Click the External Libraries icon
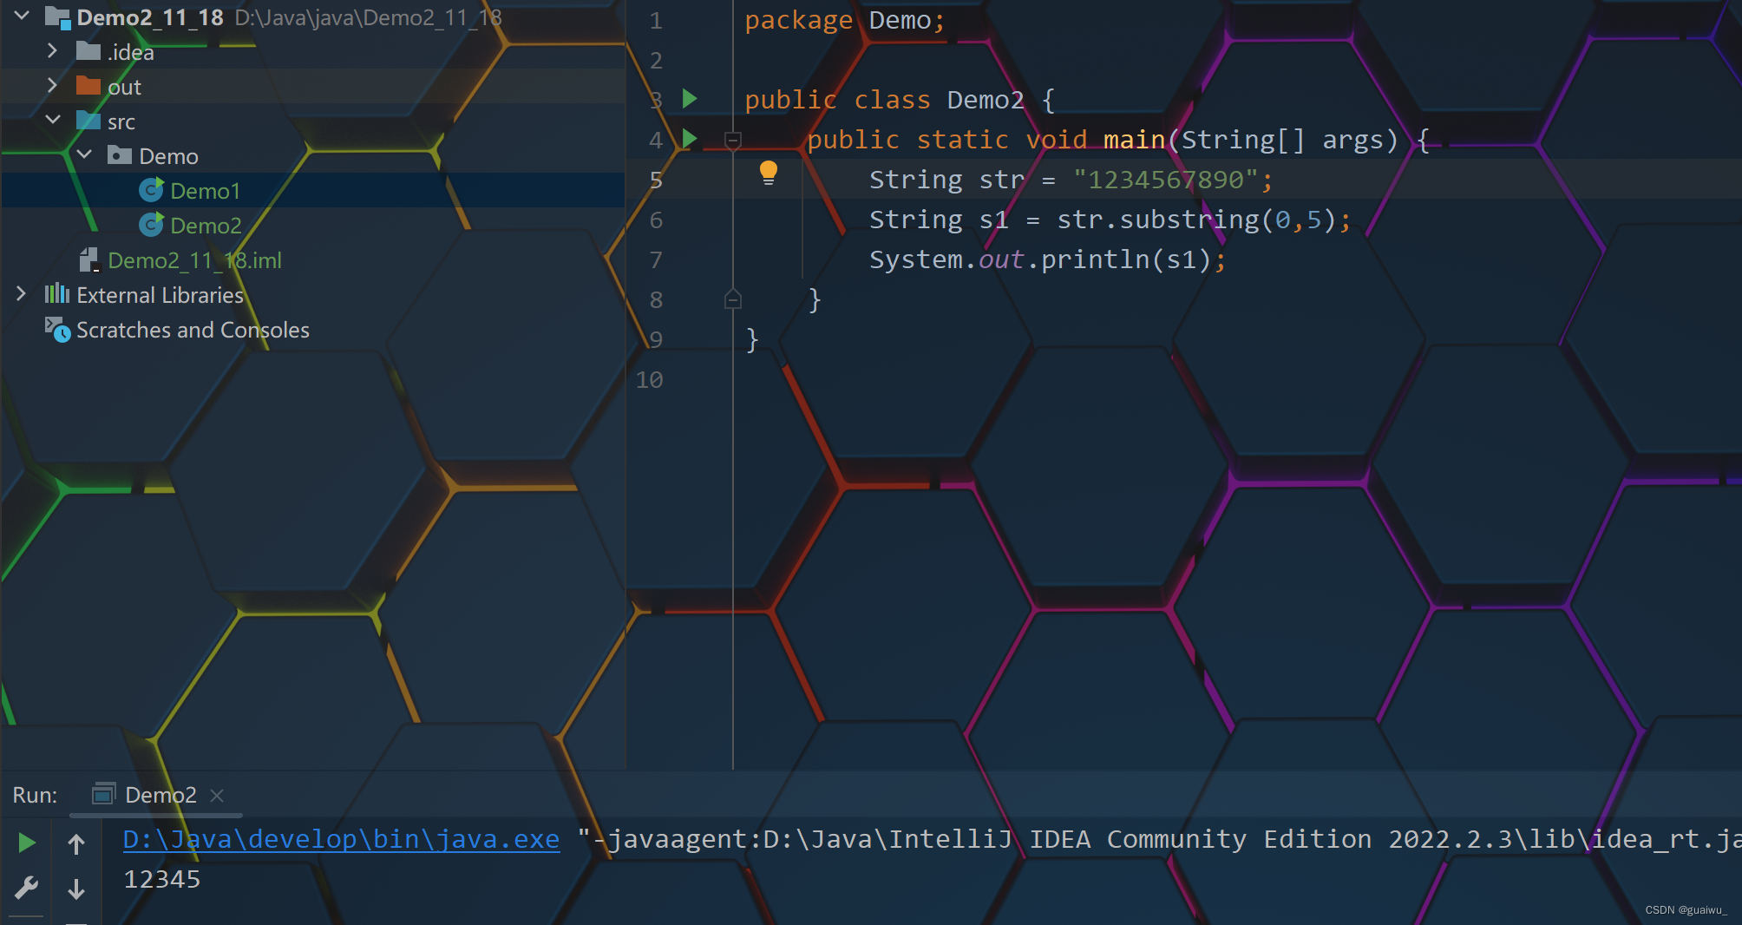 point(56,295)
